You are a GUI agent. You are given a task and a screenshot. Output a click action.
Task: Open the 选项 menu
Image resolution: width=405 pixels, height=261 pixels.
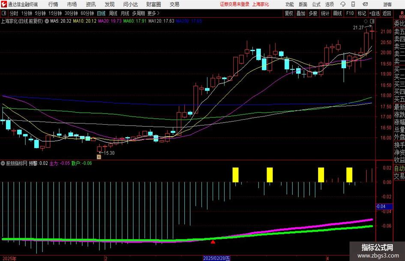(329, 4)
